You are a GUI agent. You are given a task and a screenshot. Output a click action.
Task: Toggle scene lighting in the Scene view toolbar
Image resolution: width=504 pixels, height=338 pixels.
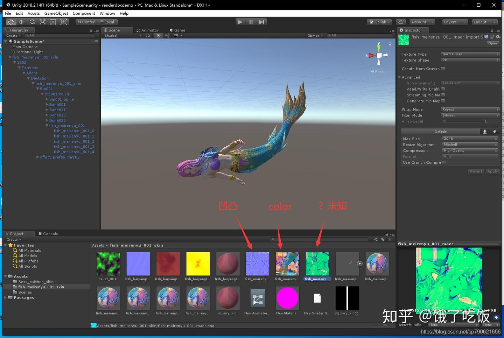point(158,35)
